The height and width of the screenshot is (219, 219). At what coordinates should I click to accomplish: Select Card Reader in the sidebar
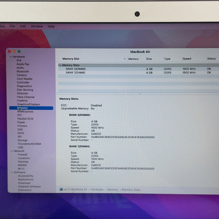(25, 79)
